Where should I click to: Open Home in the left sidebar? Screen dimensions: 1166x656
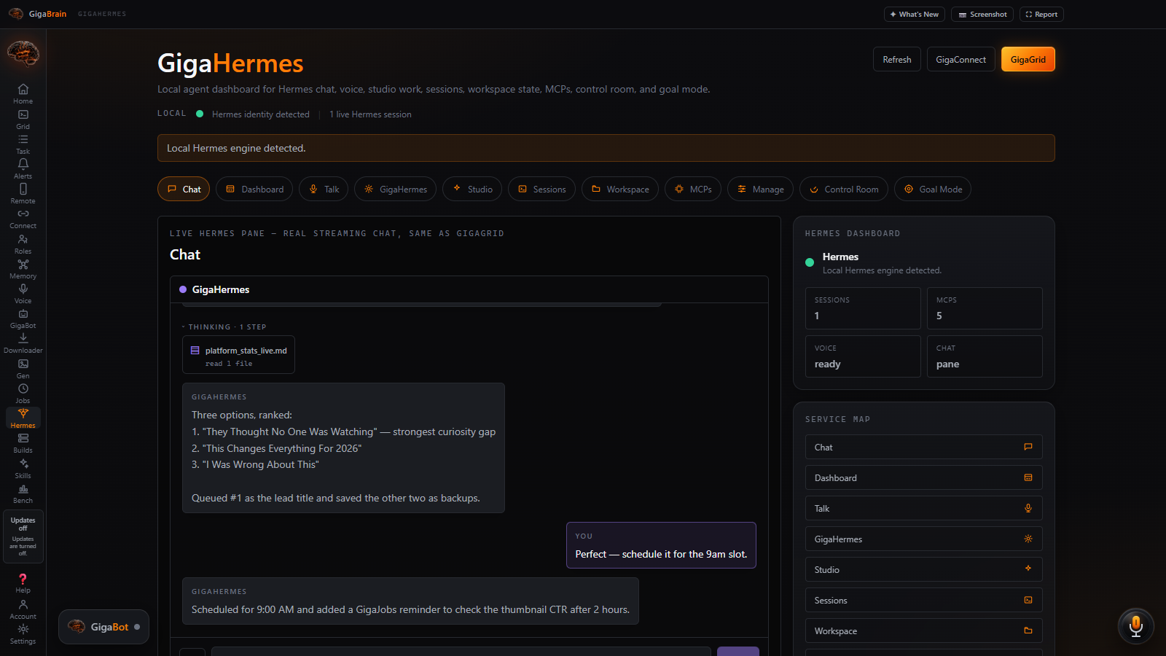(x=23, y=94)
